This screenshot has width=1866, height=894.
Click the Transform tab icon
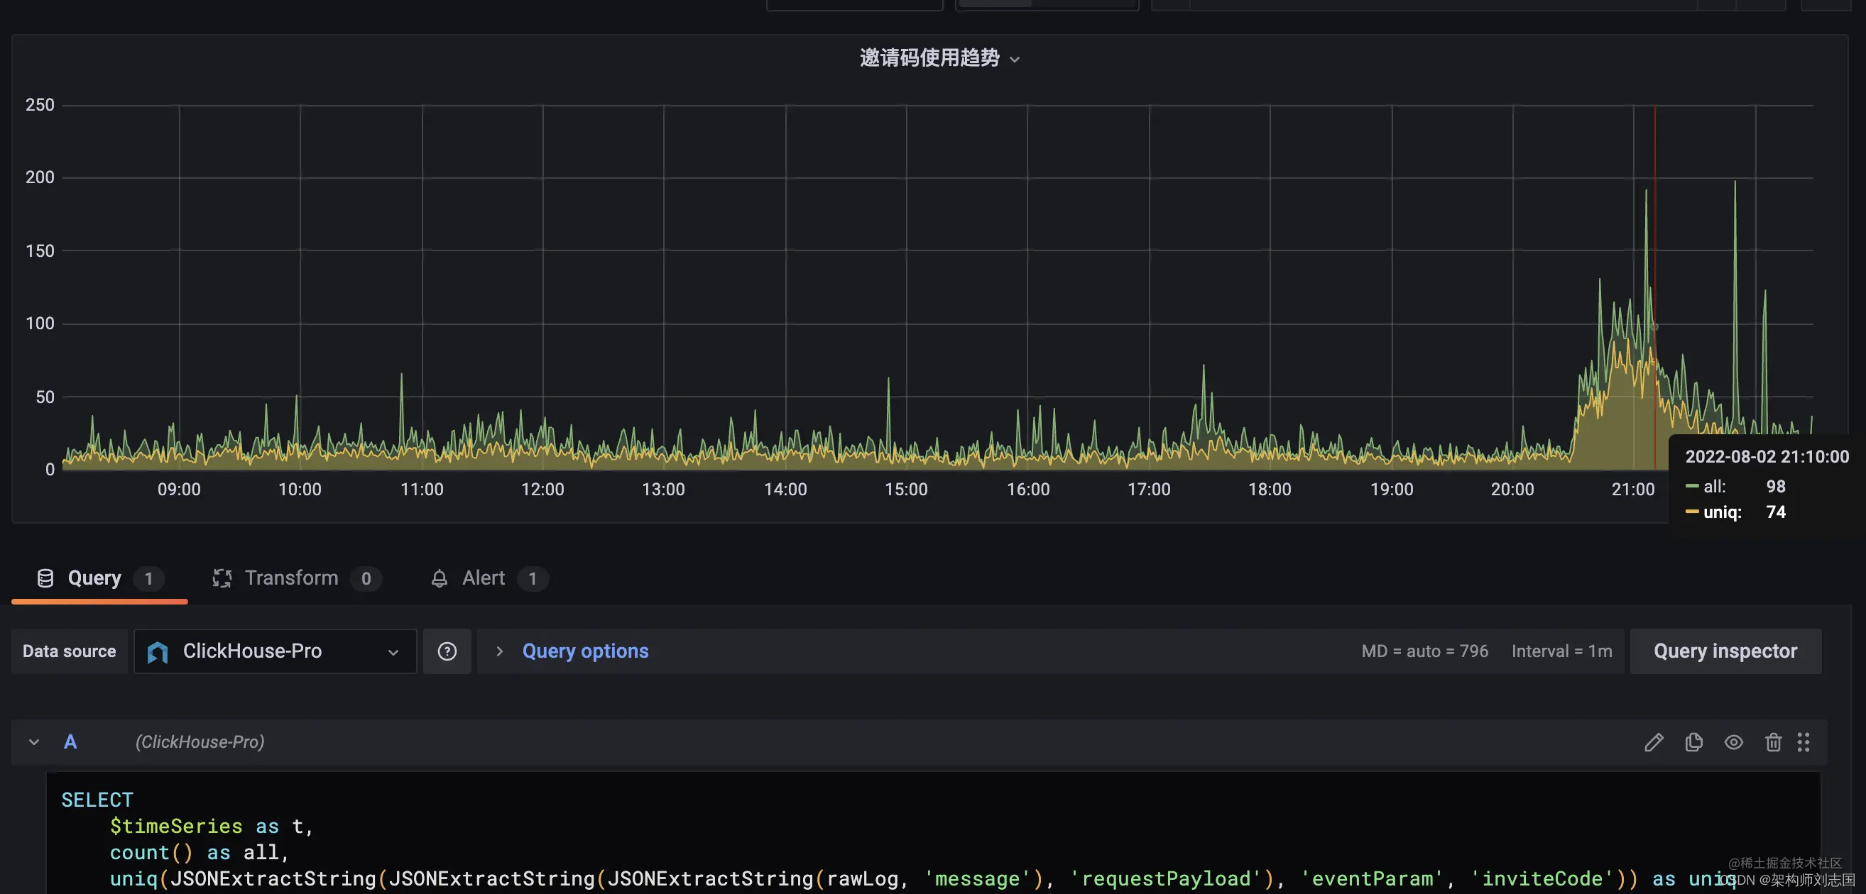tap(222, 578)
